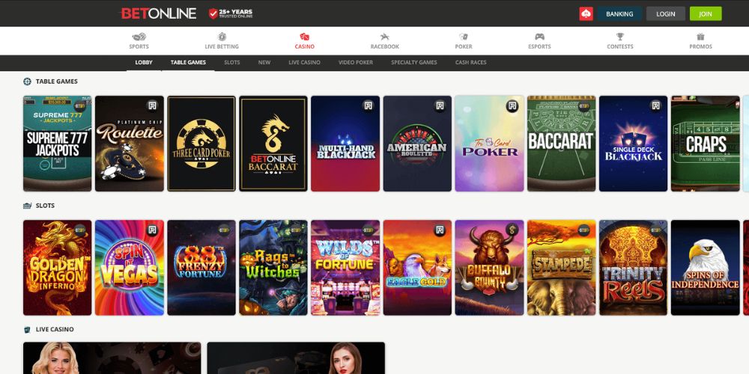Screen dimensions: 749x374
Task: Click provider badge on Eagle Gold
Action: [x=440, y=230]
